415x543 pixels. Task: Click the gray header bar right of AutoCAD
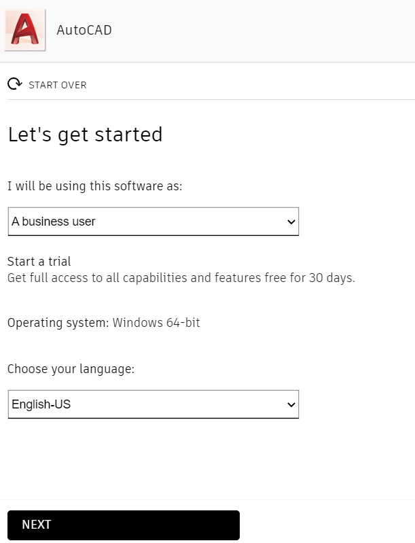click(272, 31)
